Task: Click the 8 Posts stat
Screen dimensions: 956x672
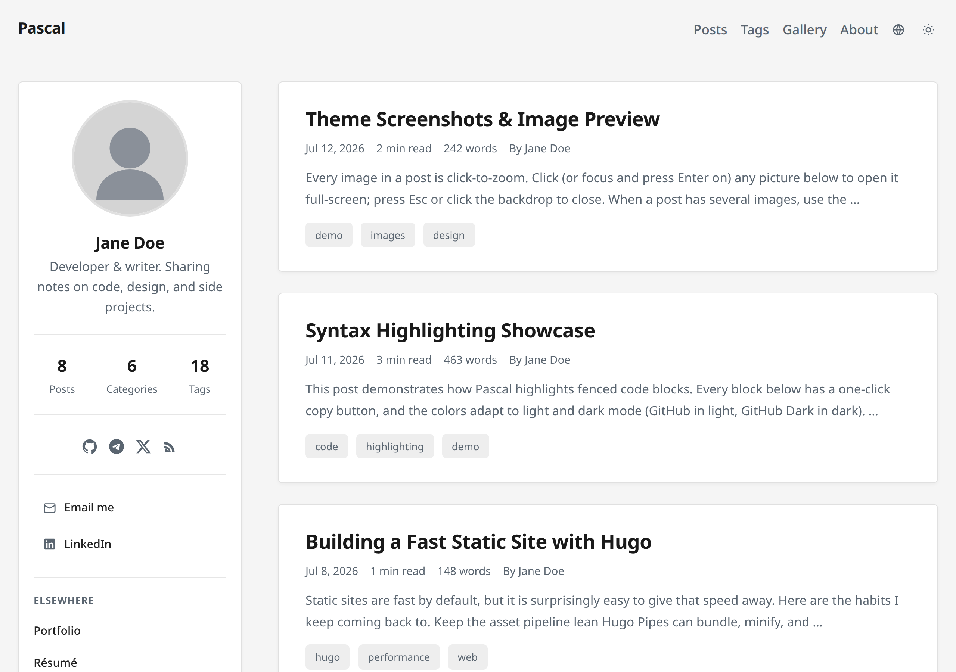Action: pyautogui.click(x=62, y=376)
